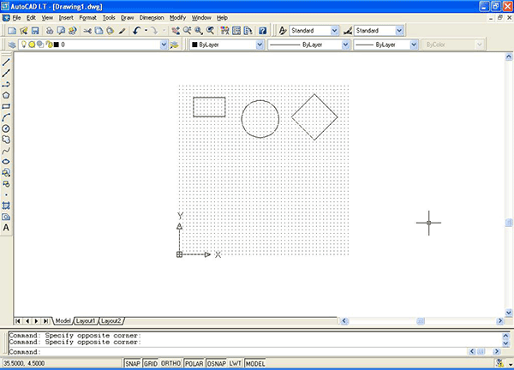Click the Zoom Window icon

pyautogui.click(x=199, y=31)
